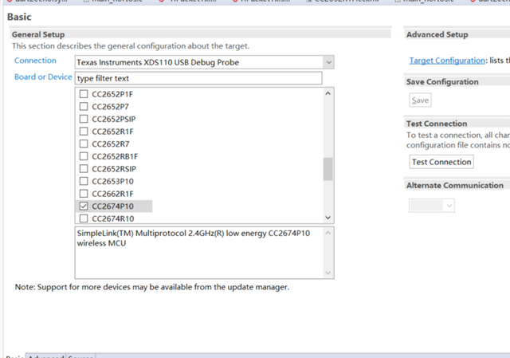Image resolution: width=510 pixels, height=358 pixels.
Task: Select the CC2652R7 checkbox
Action: tap(84, 144)
